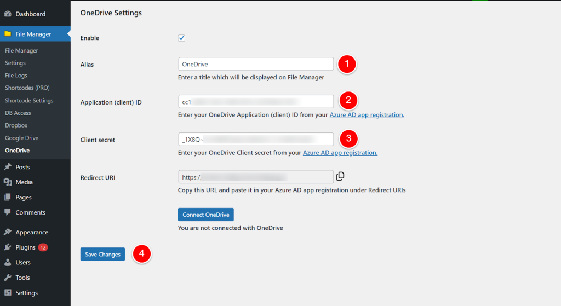Click the OneDrive Settings heading
Image resolution: width=561 pixels, height=306 pixels.
pos(111,13)
